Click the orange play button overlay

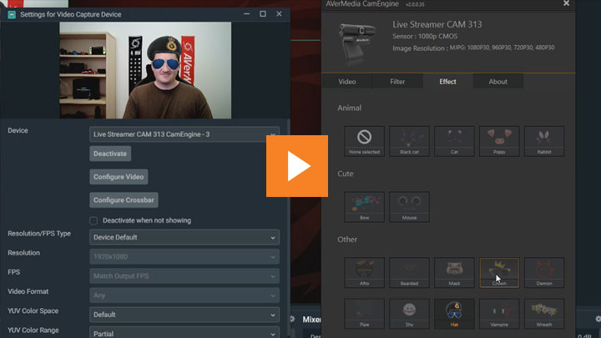coord(297,166)
